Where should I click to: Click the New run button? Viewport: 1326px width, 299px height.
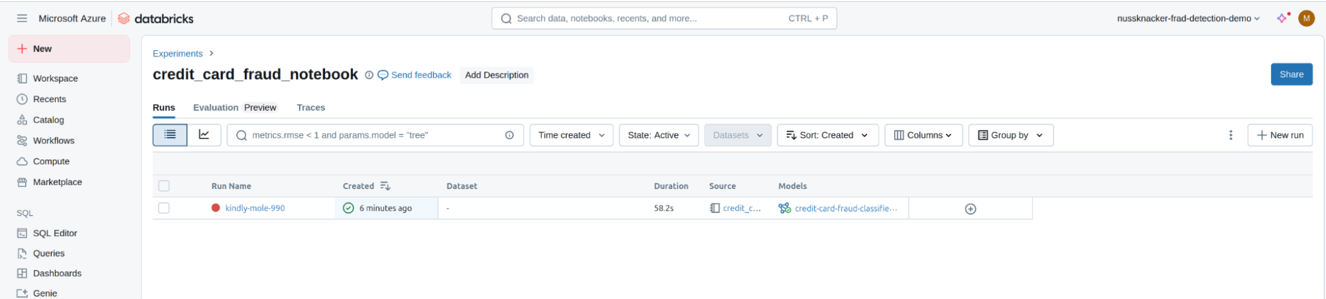coord(1280,135)
